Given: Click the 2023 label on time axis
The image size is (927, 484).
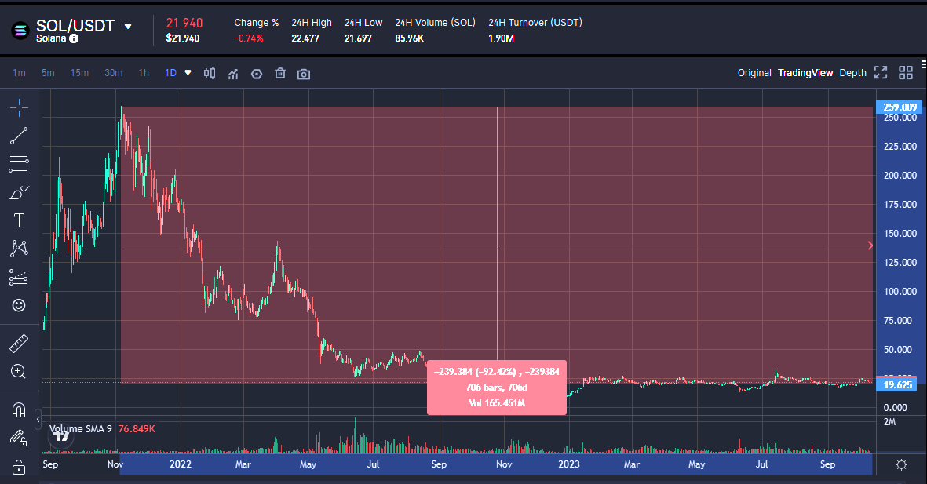Looking at the screenshot, I should click(569, 464).
